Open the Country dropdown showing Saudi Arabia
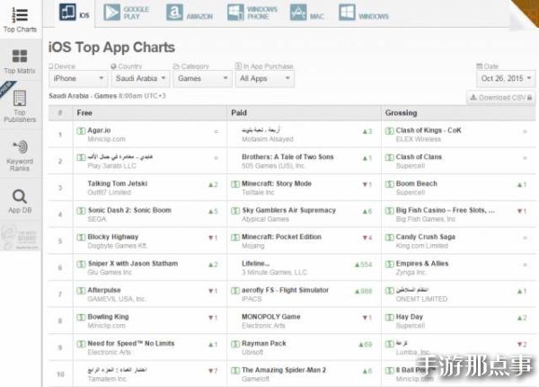 [140, 79]
